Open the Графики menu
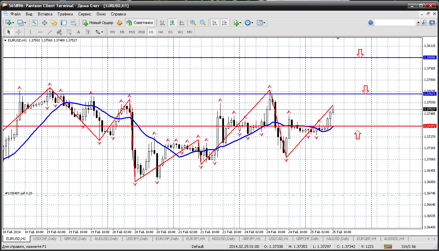This screenshot has width=439, height=251. pos(65,14)
